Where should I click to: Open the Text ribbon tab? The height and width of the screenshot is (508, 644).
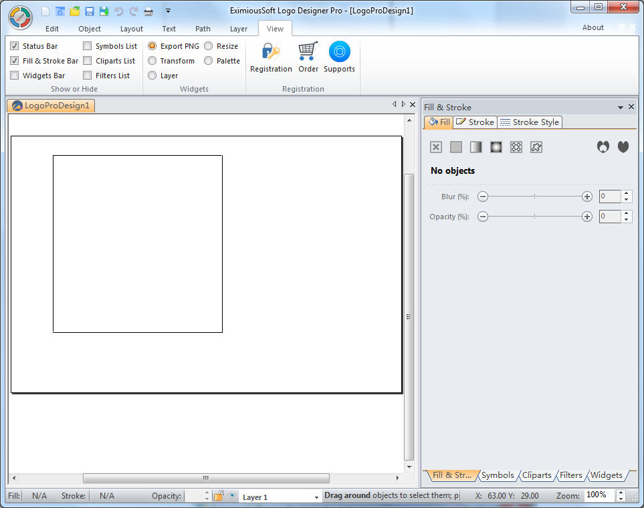[169, 29]
